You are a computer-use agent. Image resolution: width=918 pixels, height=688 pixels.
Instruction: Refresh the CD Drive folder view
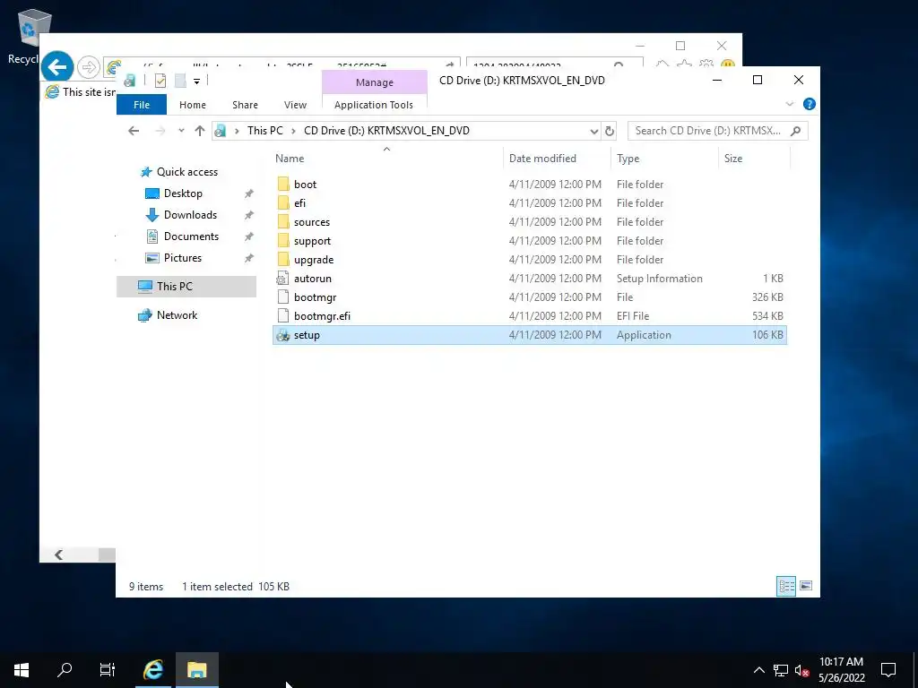pyautogui.click(x=610, y=131)
